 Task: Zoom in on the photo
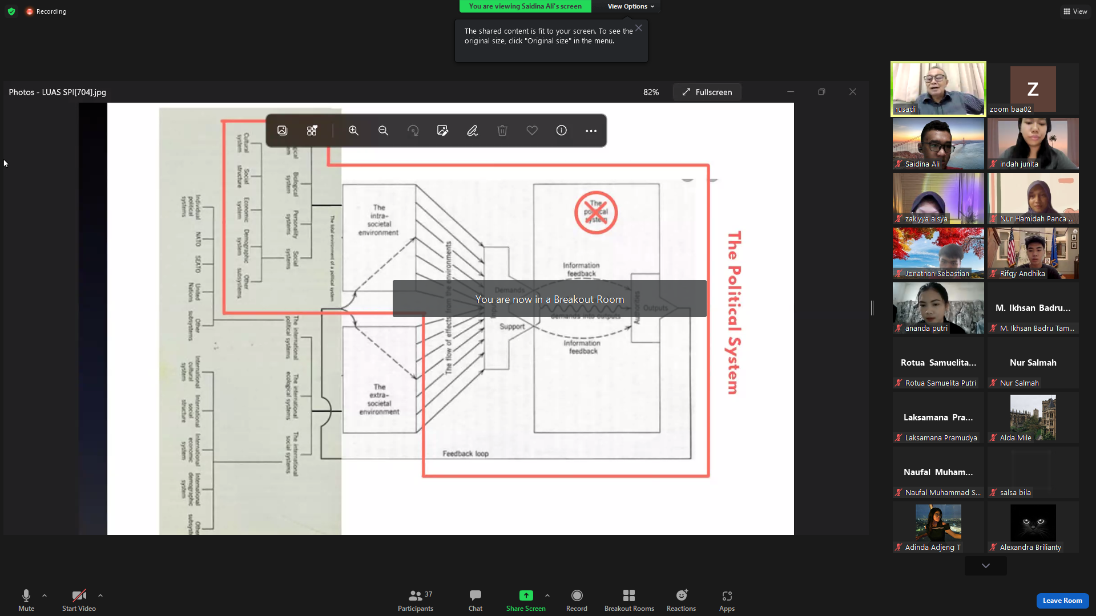click(353, 131)
